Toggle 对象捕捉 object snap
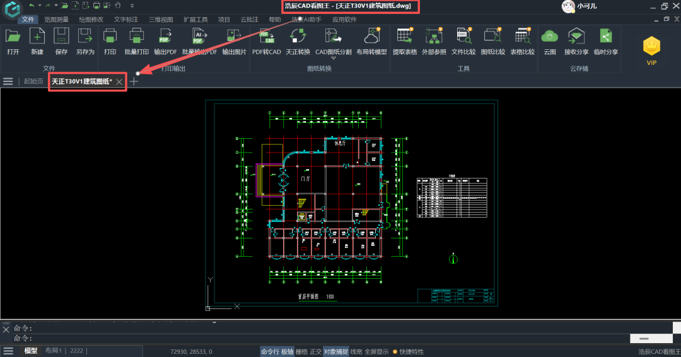 click(335, 351)
